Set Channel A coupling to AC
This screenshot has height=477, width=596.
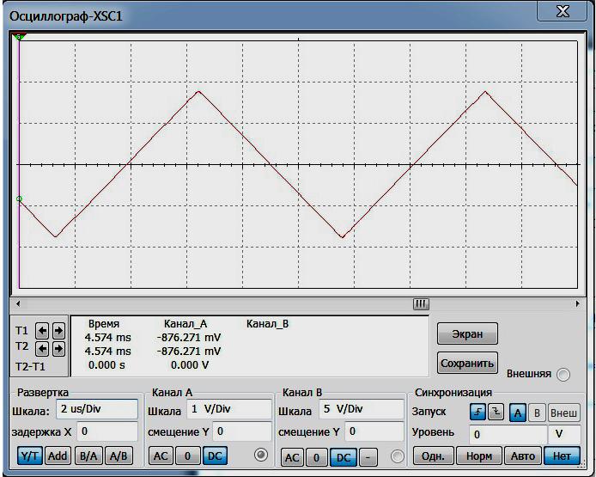[161, 456]
